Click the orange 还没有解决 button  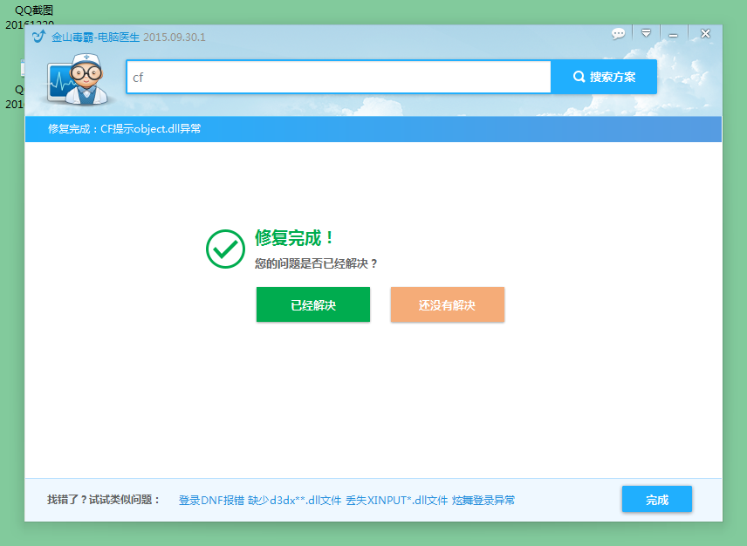point(448,304)
